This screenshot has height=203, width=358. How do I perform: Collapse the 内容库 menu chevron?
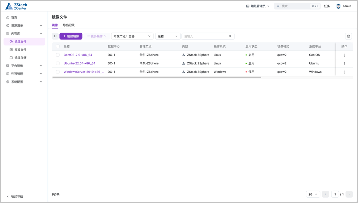pos(41,34)
